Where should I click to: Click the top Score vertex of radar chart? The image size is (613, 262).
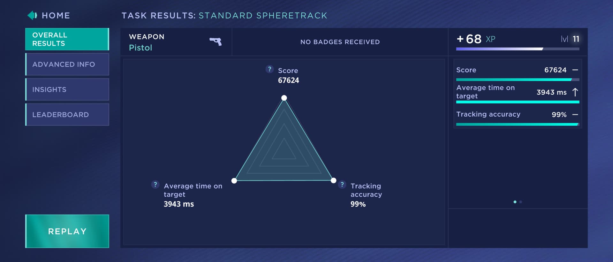point(284,98)
